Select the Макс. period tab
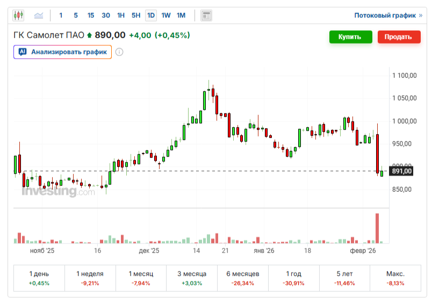 tap(395, 278)
